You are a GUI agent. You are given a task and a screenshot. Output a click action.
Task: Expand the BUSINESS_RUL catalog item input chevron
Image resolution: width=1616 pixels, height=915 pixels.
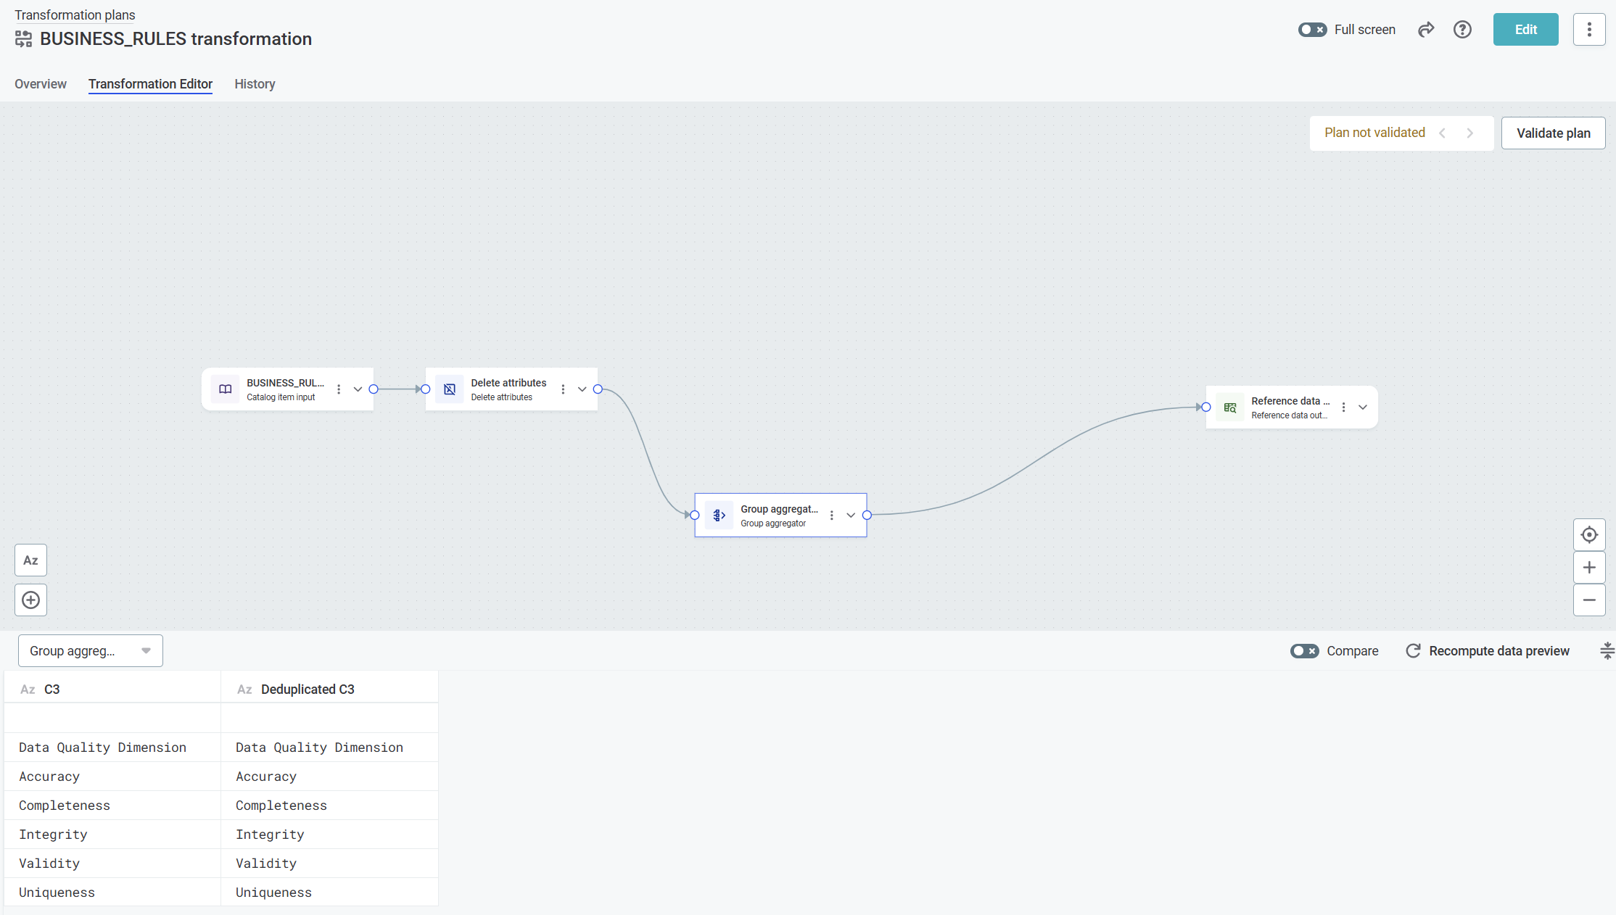click(358, 389)
